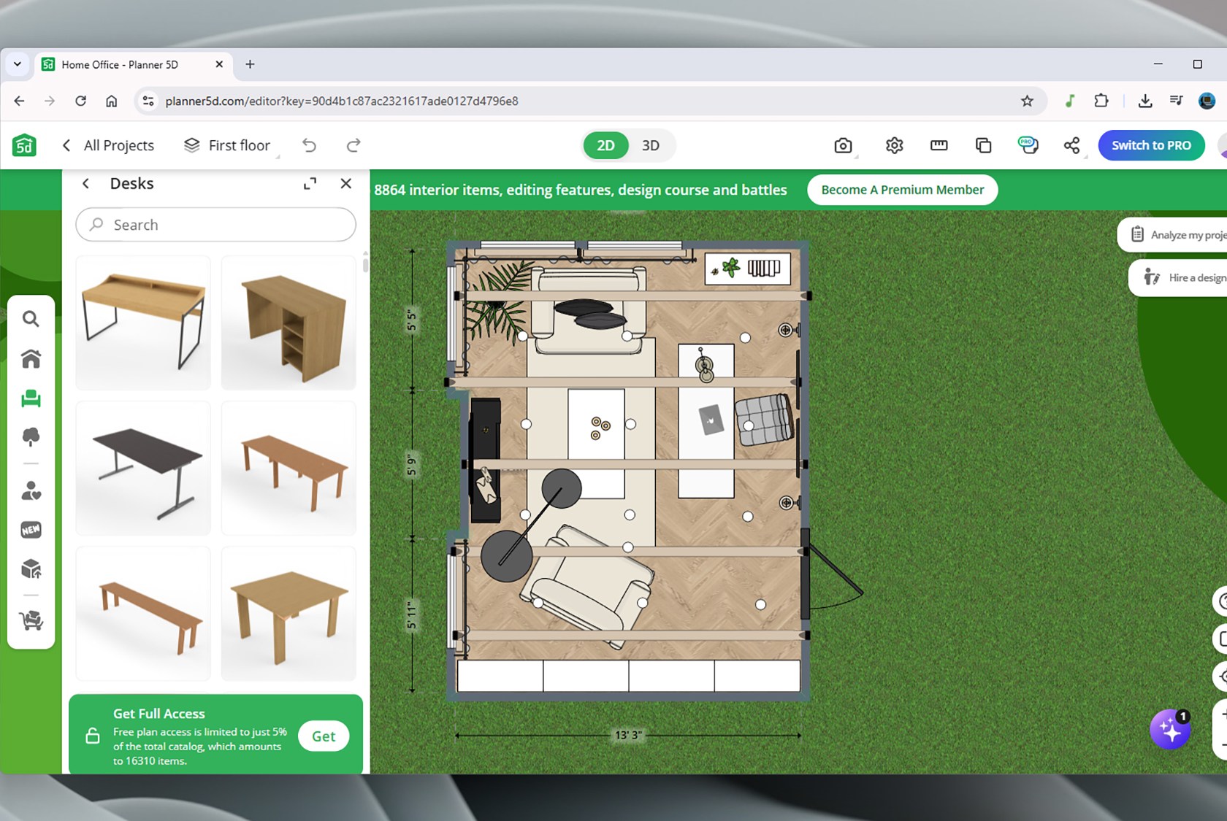This screenshot has height=821, width=1227.
Task: Click the camera snapshot icon
Action: coord(843,146)
